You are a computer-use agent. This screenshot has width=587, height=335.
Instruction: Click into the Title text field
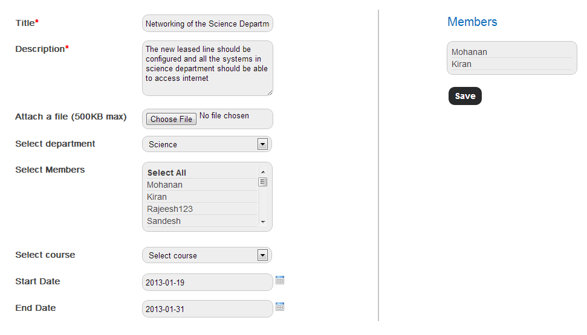207,24
